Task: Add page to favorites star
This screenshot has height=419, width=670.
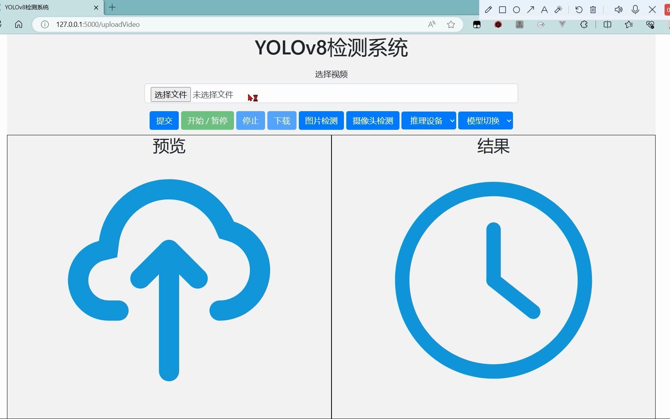Action: (451, 24)
